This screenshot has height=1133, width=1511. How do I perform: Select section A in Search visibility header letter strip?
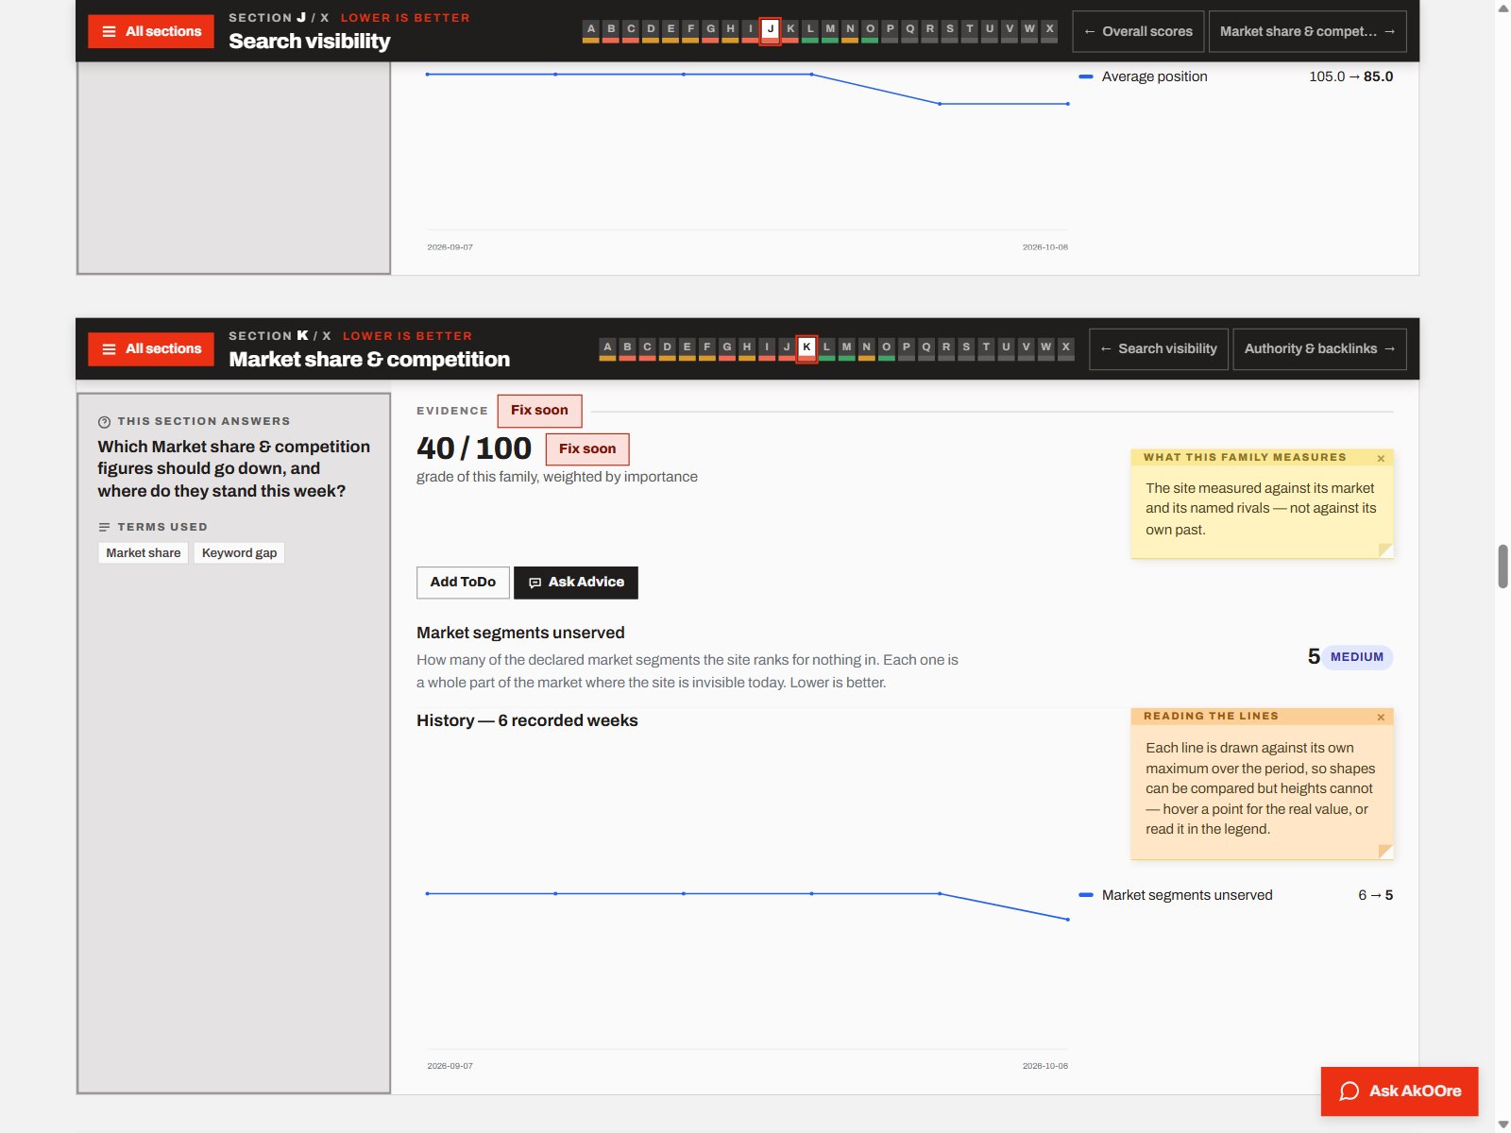(591, 30)
